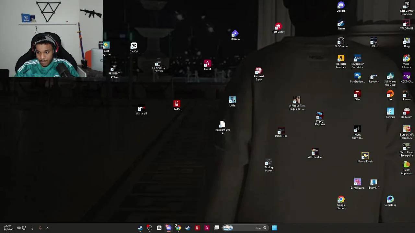Open Google Chrome desktop shortcut
Screen dimensions: 415x233
coord(341,203)
